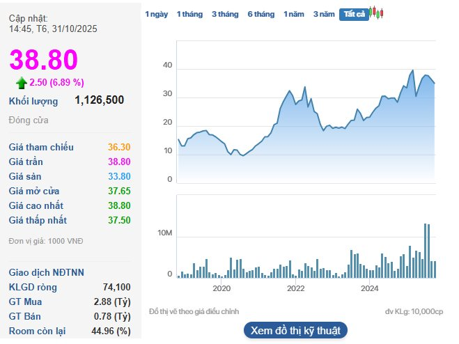Screen dimensions: 459x344
Task: Switch to candlestick chart view icon
Action: pos(377,13)
